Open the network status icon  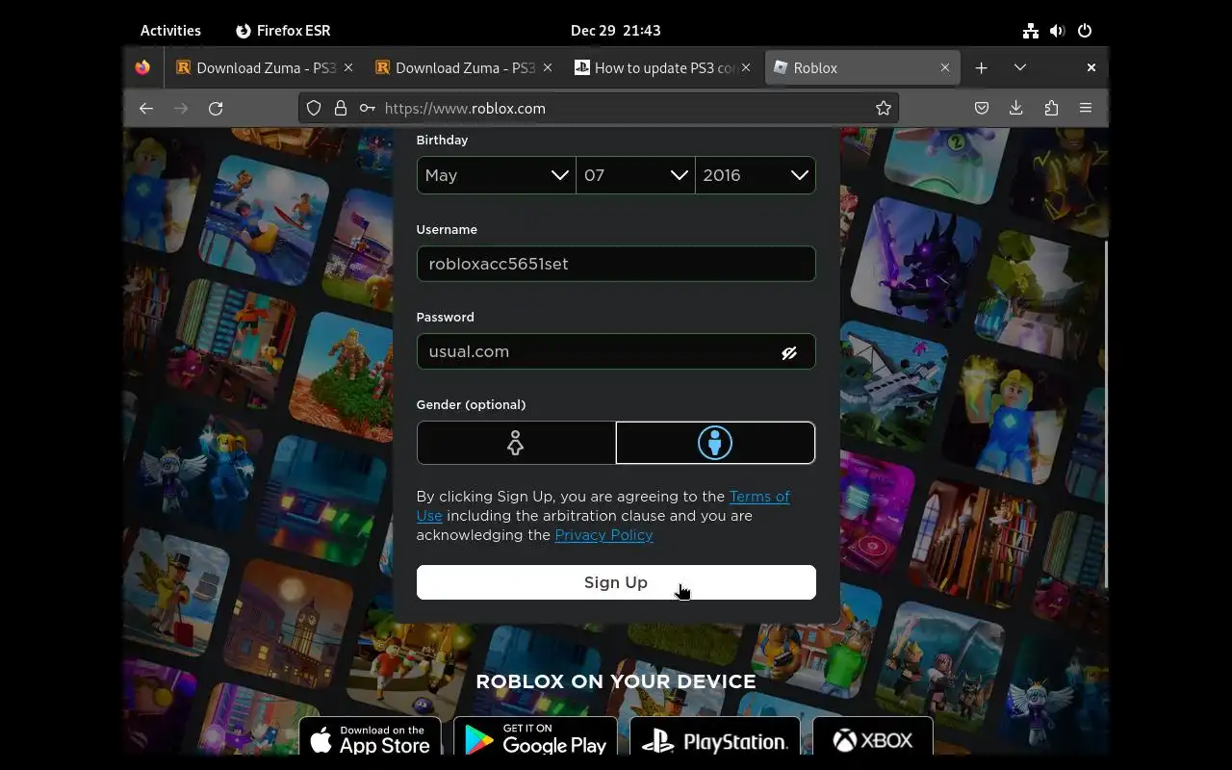point(1031,31)
